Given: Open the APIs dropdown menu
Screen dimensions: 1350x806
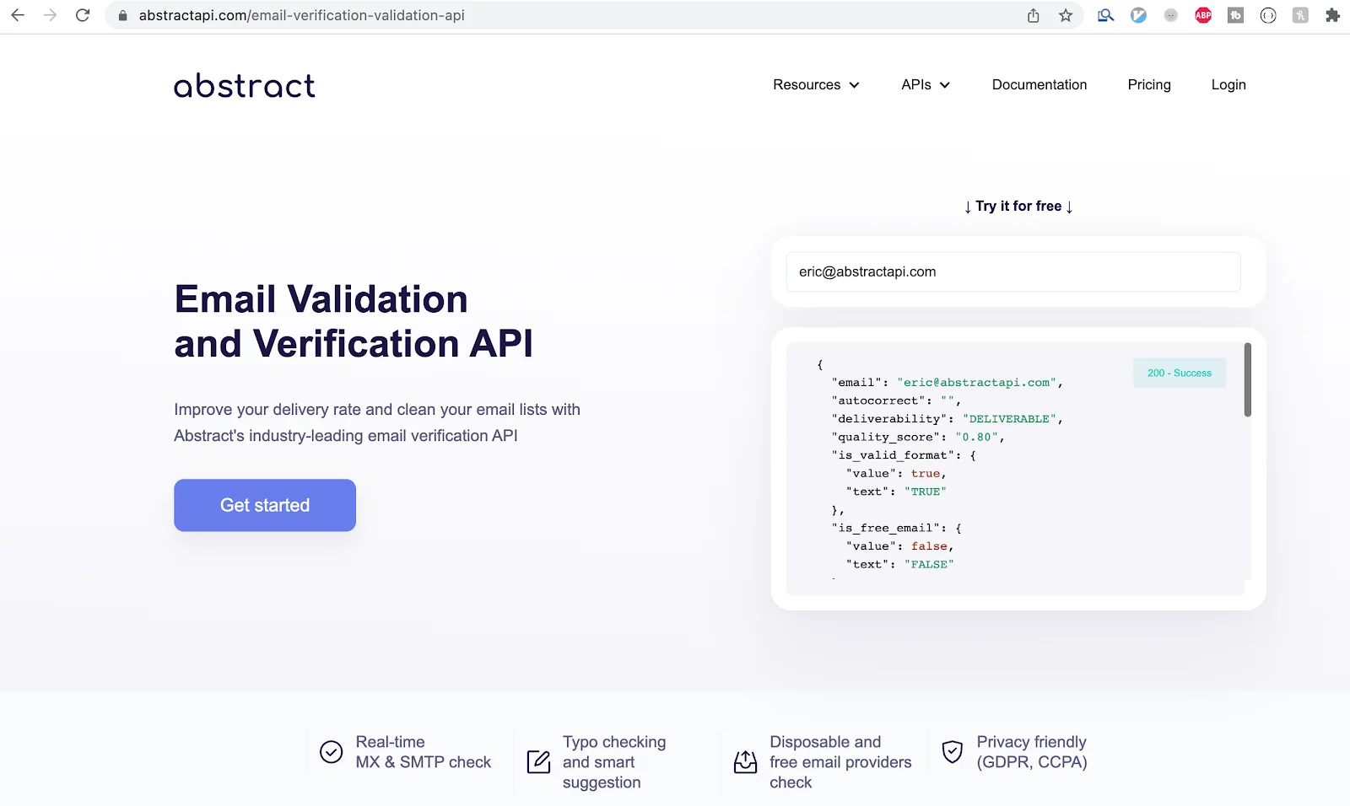Looking at the screenshot, I should pos(925,84).
